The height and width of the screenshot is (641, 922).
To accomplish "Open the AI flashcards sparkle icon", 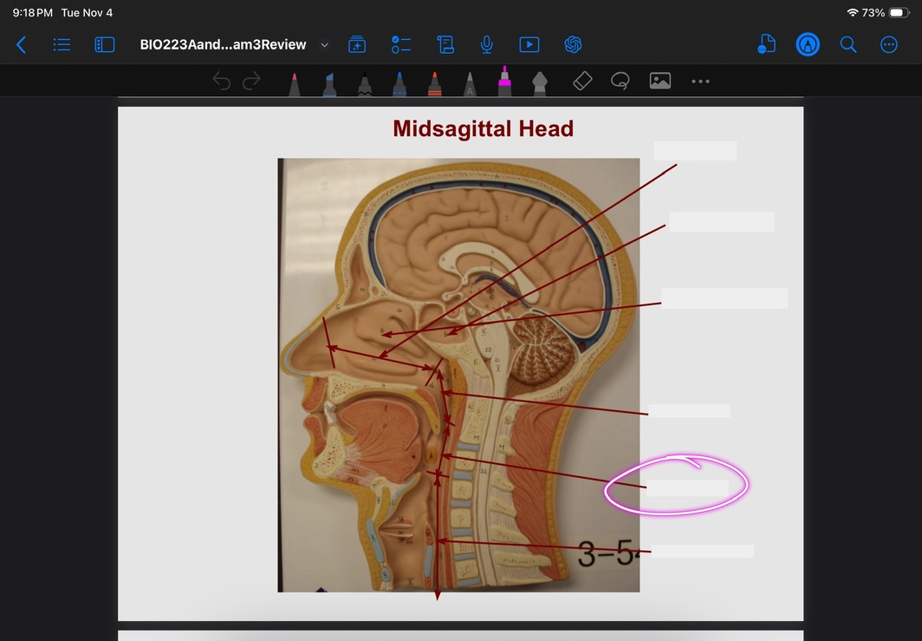I will pos(357,44).
